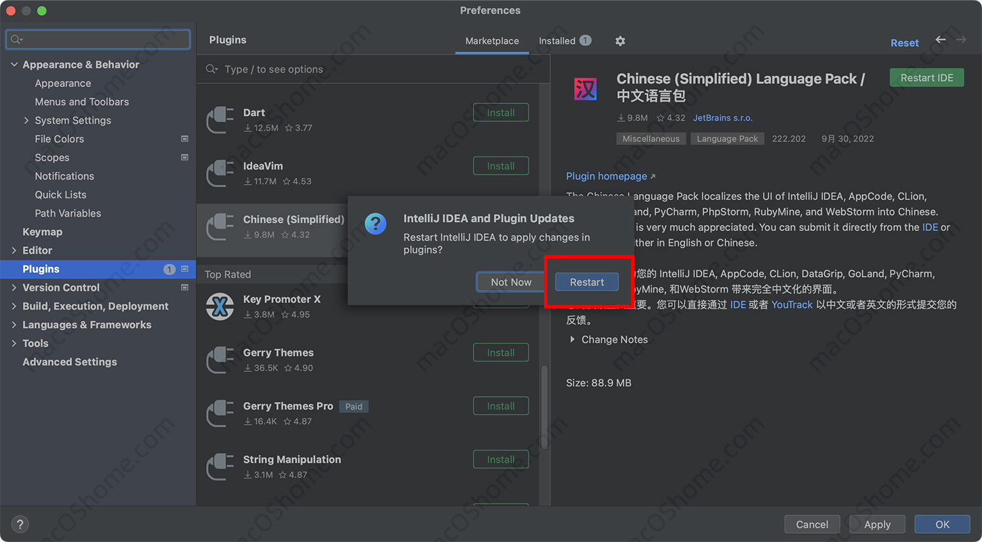Click the Top Rated section header
The height and width of the screenshot is (542, 982).
pos(228,274)
